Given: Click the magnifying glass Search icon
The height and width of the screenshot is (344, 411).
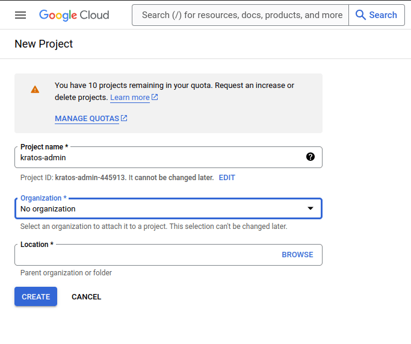Looking at the screenshot, I should click(361, 15).
